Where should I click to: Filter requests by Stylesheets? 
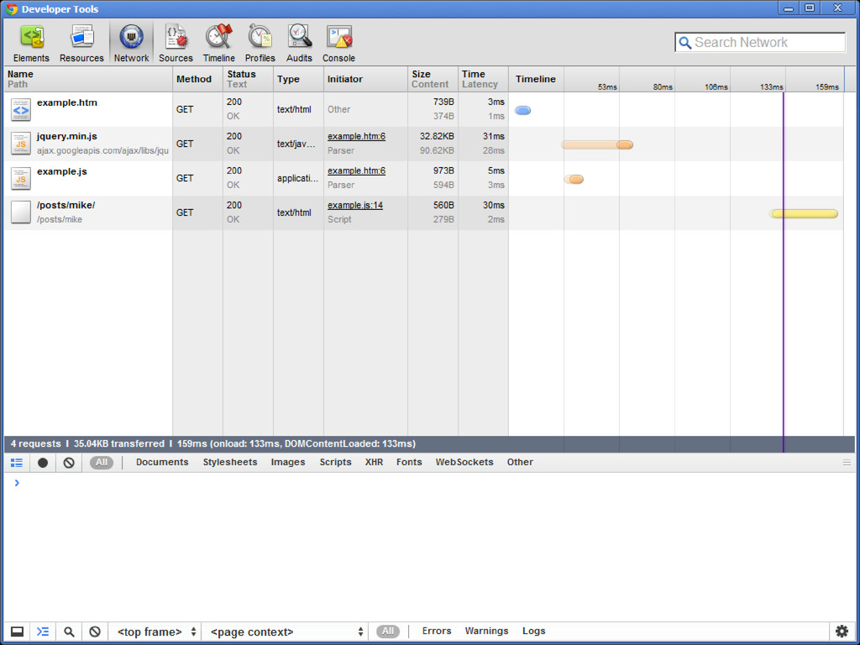tap(230, 463)
